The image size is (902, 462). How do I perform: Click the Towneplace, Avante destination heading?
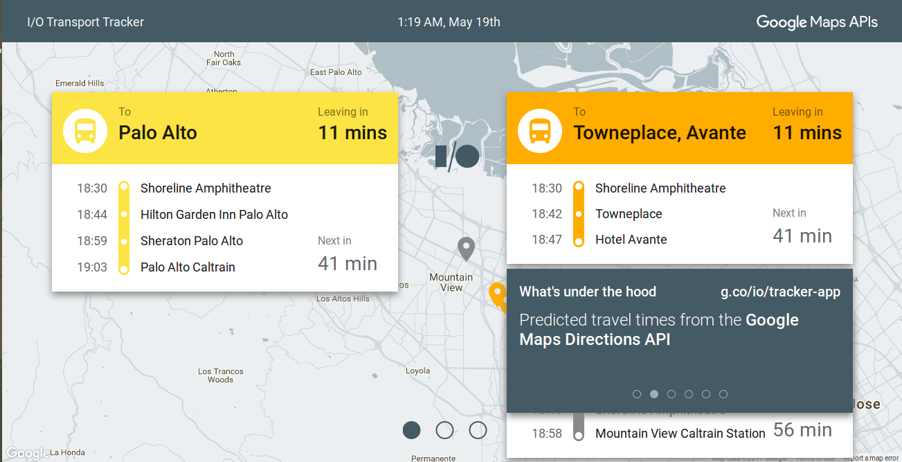coord(660,133)
